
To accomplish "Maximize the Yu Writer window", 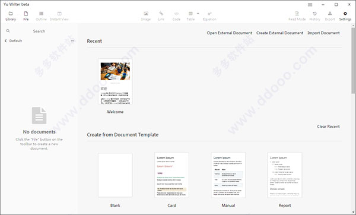I will coord(336,5).
